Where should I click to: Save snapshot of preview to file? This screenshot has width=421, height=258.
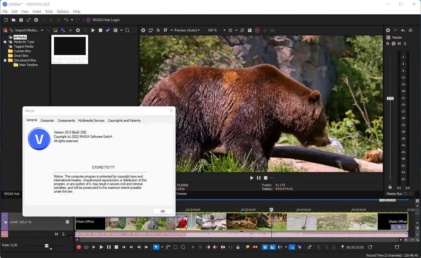click(250, 30)
